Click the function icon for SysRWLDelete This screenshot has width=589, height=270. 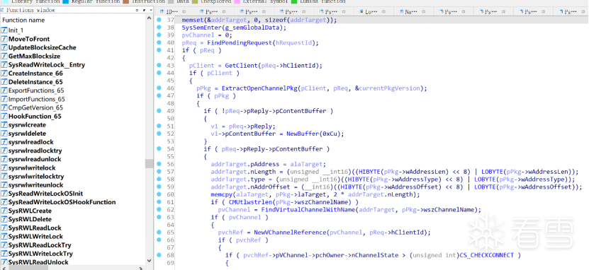[x=4, y=219]
